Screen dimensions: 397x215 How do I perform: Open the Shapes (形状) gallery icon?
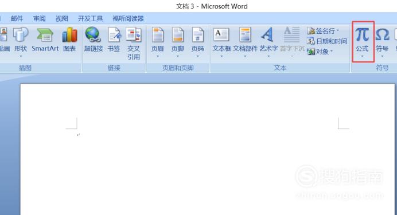click(21, 35)
